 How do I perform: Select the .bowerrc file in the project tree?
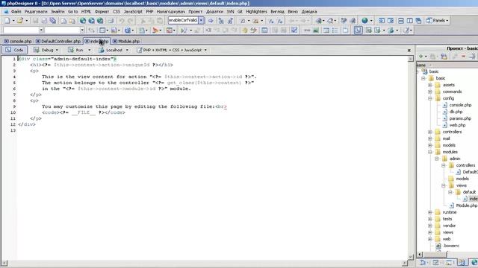pyautogui.click(x=451, y=246)
